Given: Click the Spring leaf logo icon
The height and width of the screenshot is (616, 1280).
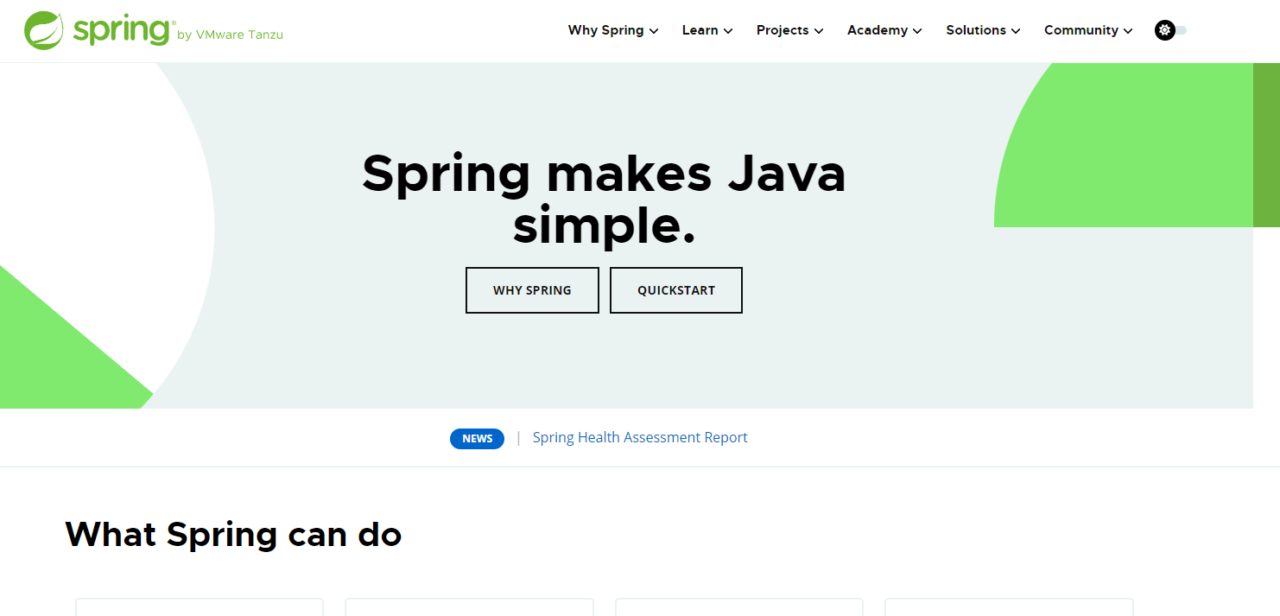Looking at the screenshot, I should tap(44, 30).
